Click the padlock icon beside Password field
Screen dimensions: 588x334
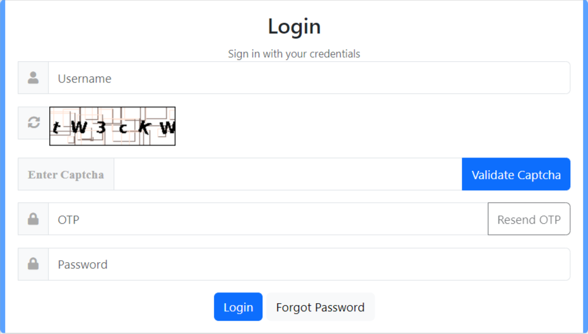click(x=33, y=263)
